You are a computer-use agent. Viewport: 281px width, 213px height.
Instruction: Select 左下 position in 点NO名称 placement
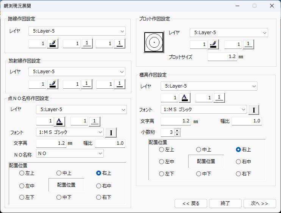pyautogui.click(x=22, y=197)
